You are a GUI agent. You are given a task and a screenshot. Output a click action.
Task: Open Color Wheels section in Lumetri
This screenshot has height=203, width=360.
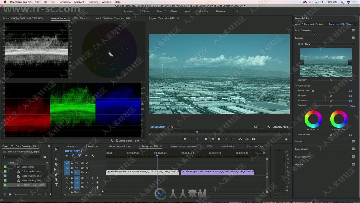[x=301, y=149]
